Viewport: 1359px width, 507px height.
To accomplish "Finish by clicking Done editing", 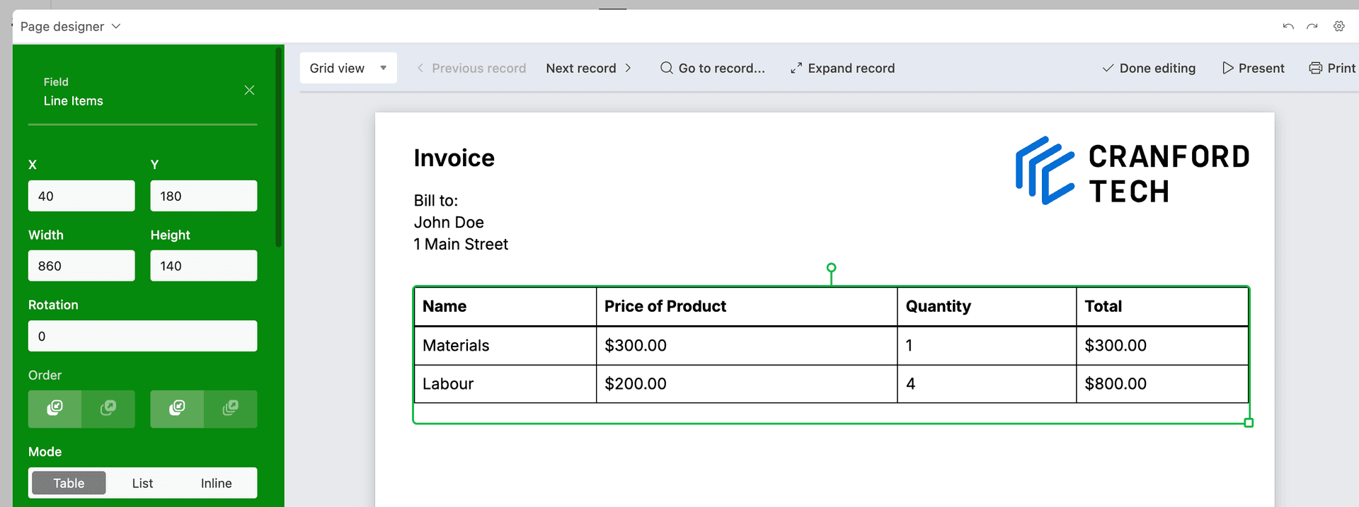I will click(x=1149, y=68).
